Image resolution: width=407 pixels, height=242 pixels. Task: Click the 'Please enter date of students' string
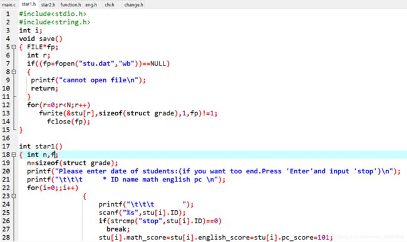pos(224,171)
